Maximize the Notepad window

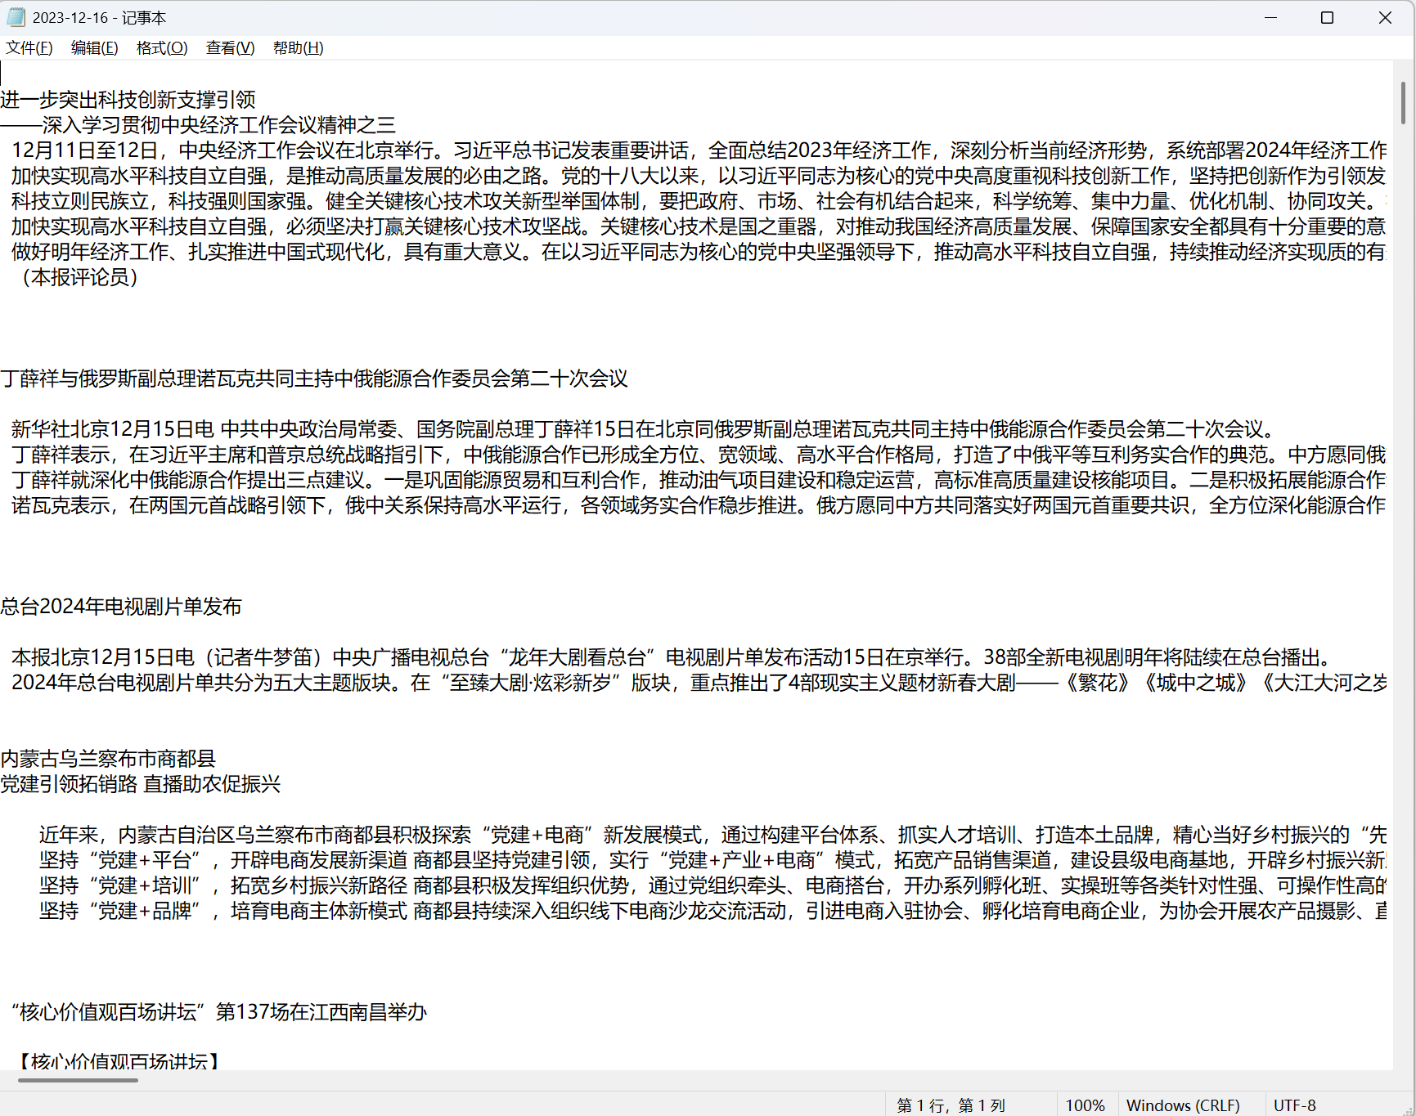pos(1327,17)
